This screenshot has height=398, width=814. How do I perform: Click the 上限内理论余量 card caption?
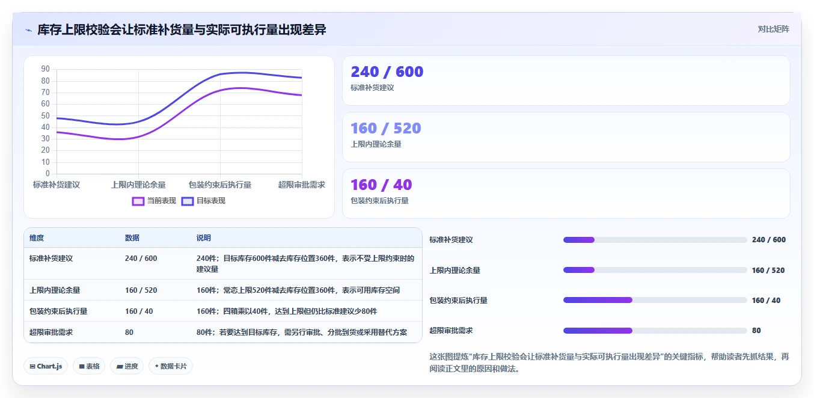376,144
